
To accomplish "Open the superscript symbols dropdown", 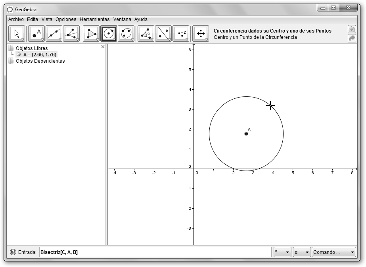I will coord(282,252).
